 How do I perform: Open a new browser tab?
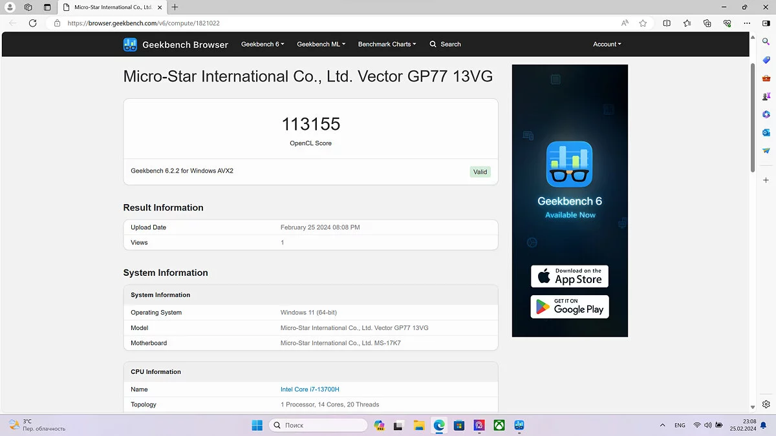pos(175,7)
